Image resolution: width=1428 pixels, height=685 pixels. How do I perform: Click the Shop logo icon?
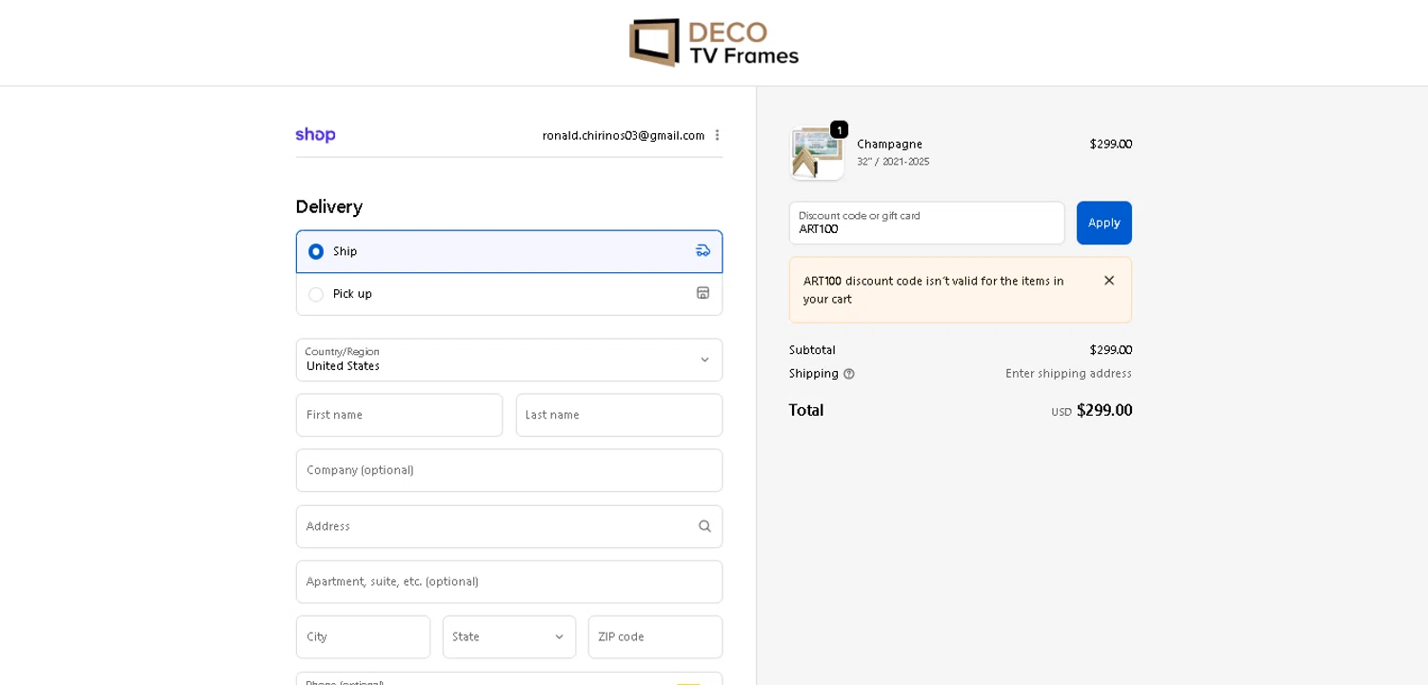pyautogui.click(x=315, y=135)
